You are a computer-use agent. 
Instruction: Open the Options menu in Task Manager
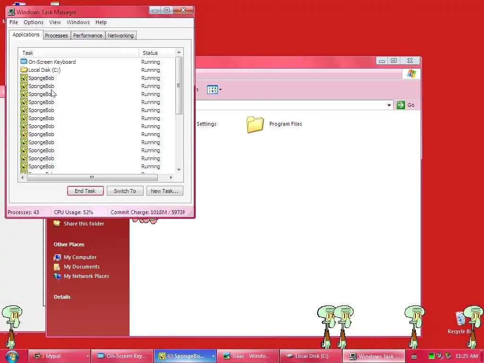[34, 22]
